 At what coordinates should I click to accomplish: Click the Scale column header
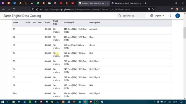pos(47,23)
